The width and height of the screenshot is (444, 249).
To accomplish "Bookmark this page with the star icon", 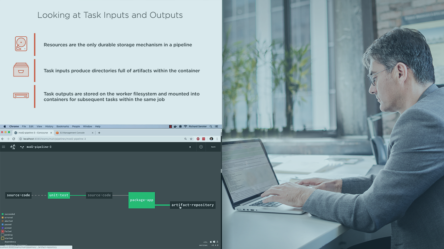I will [x=191, y=139].
